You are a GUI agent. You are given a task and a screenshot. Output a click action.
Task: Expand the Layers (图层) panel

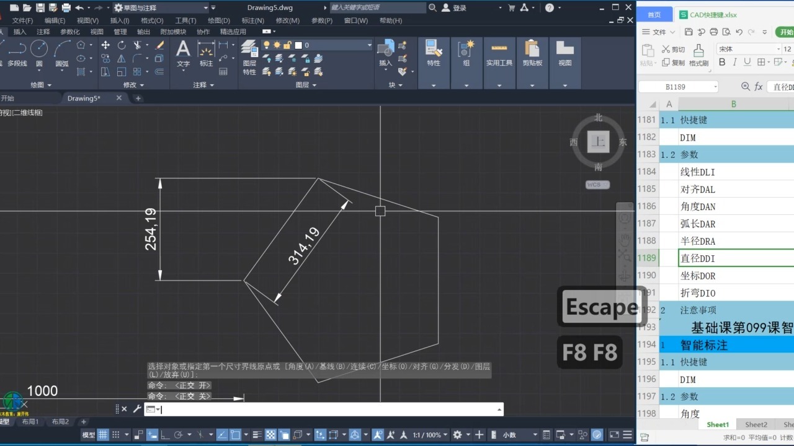[306, 85]
